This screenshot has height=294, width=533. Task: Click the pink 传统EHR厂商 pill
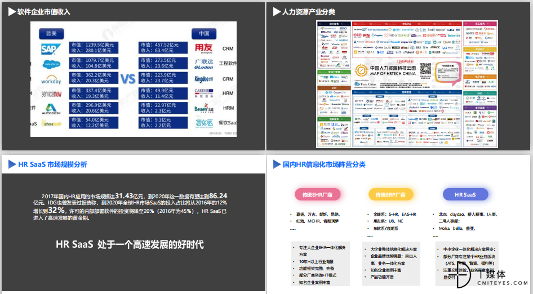(x=317, y=195)
